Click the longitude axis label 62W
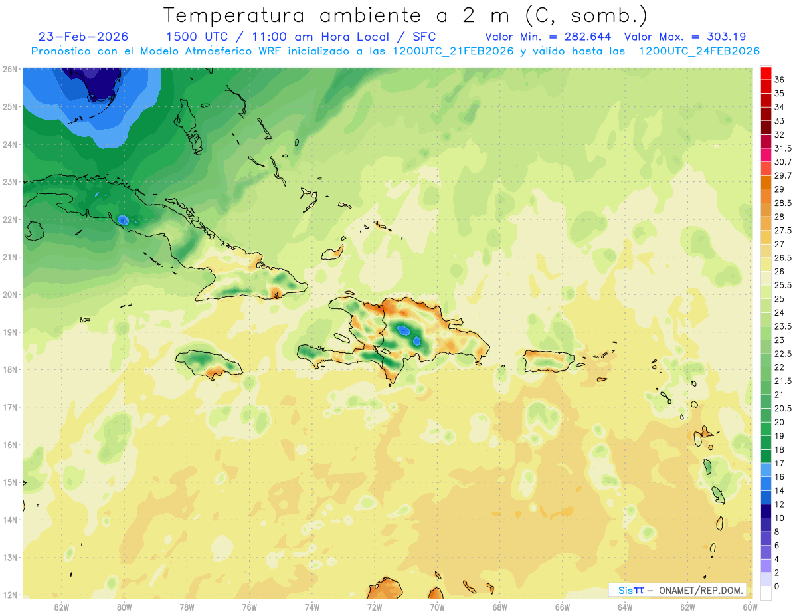This screenshot has width=797, height=616. (x=687, y=607)
